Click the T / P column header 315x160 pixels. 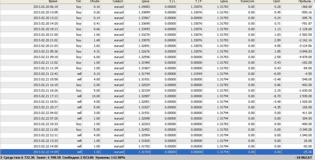coord(190,1)
